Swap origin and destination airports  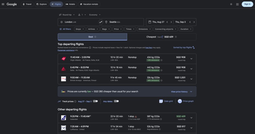tap(101, 22)
